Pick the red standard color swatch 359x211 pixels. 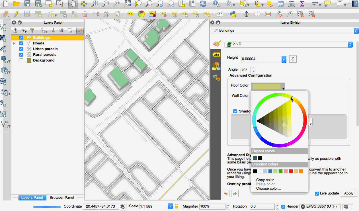click(x=291, y=171)
